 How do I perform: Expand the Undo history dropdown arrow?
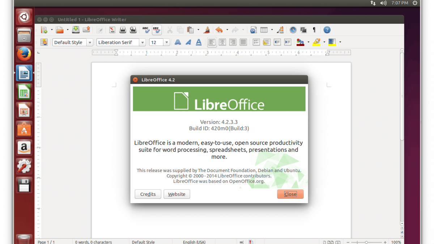tap(227, 30)
